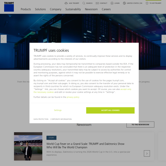This screenshot has height=166, width=166.
Task: Go to previous hero slide arrow
Action: 4,39
